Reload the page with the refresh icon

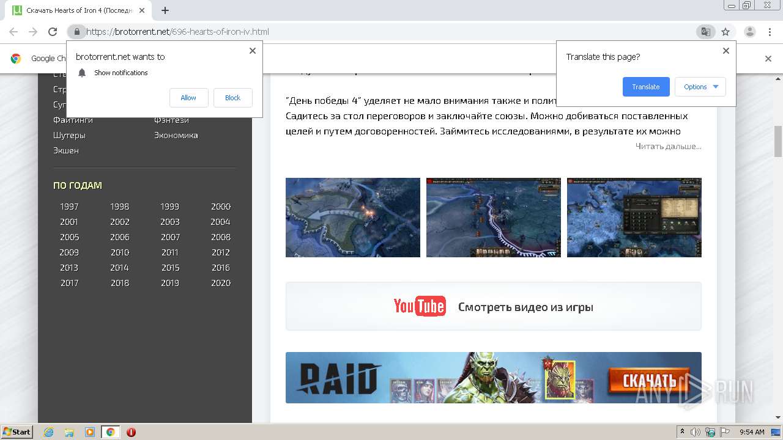tap(53, 32)
